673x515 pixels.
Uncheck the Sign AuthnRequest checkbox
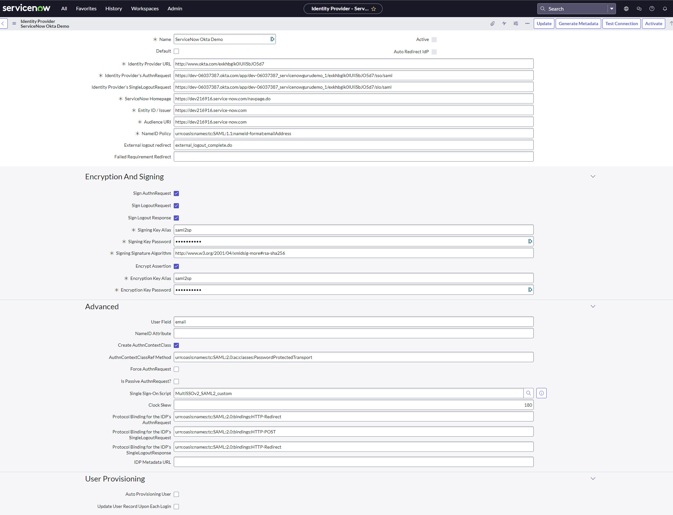click(176, 193)
